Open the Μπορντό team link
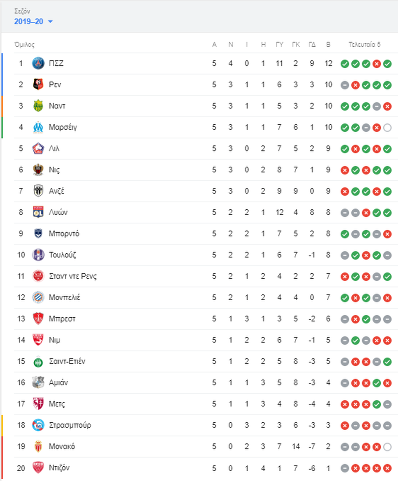 (64, 234)
